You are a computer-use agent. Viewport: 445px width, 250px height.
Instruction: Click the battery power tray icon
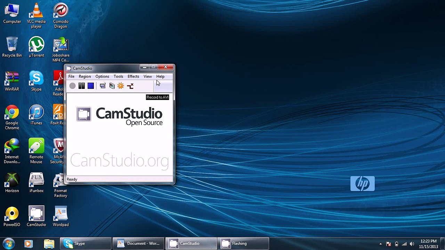(x=396, y=244)
